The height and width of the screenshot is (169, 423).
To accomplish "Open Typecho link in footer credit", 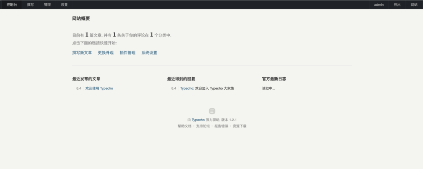I will click(198, 120).
